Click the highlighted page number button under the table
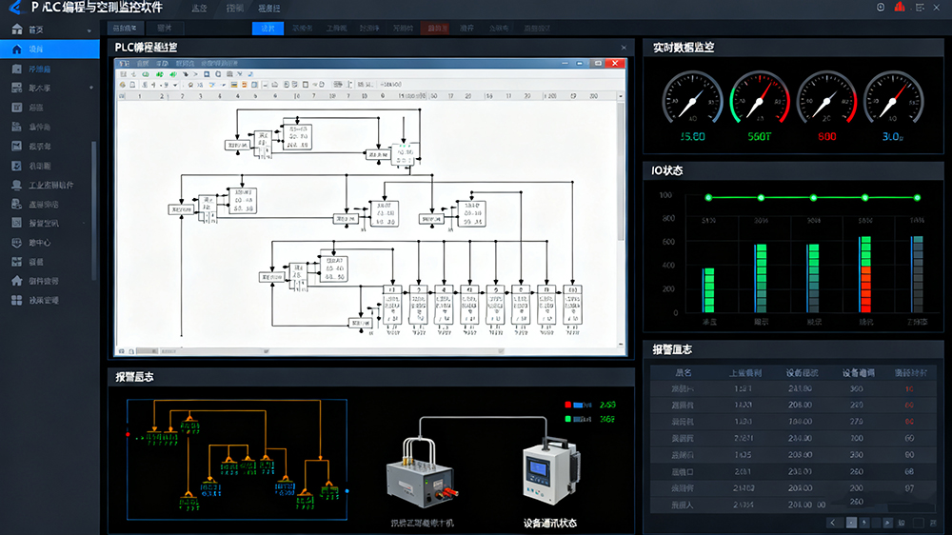Screen dimensions: 952x535 pyautogui.click(x=852, y=522)
